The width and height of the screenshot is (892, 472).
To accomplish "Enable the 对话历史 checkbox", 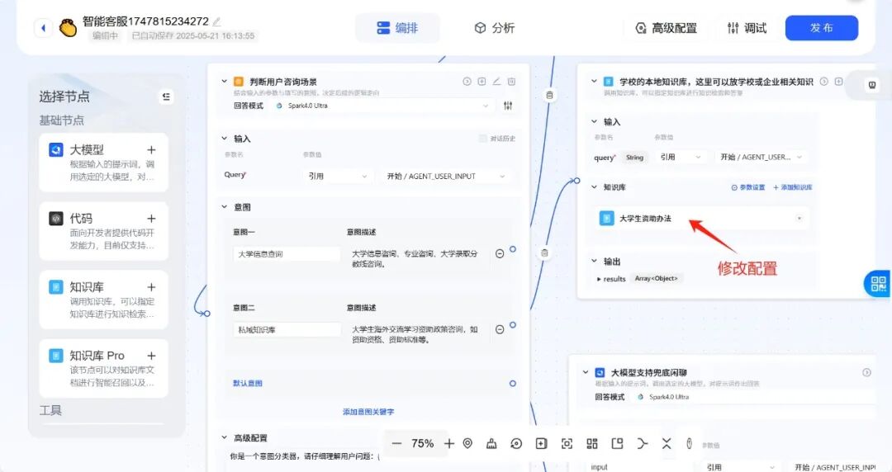I will tap(483, 139).
